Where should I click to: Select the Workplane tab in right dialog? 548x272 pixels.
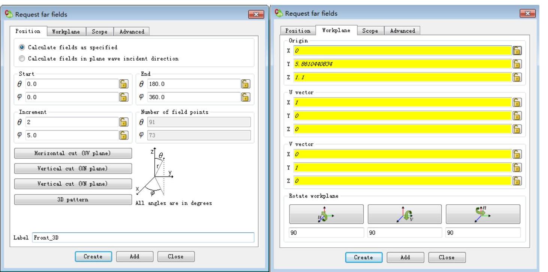[336, 30]
